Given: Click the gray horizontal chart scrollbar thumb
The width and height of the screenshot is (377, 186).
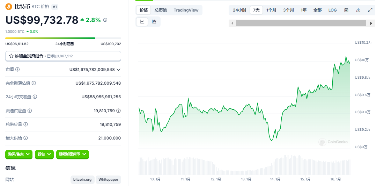Looking at the screenshot, I should click(301, 23).
